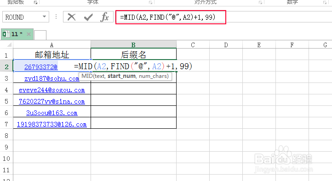Open a new blank workbook tab

(x=40, y=35)
